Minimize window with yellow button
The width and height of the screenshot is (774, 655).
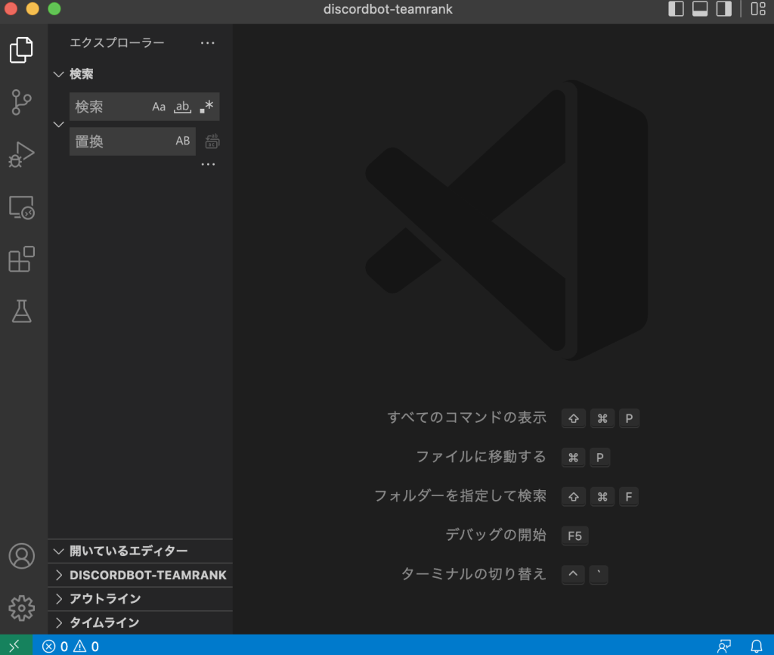(33, 8)
